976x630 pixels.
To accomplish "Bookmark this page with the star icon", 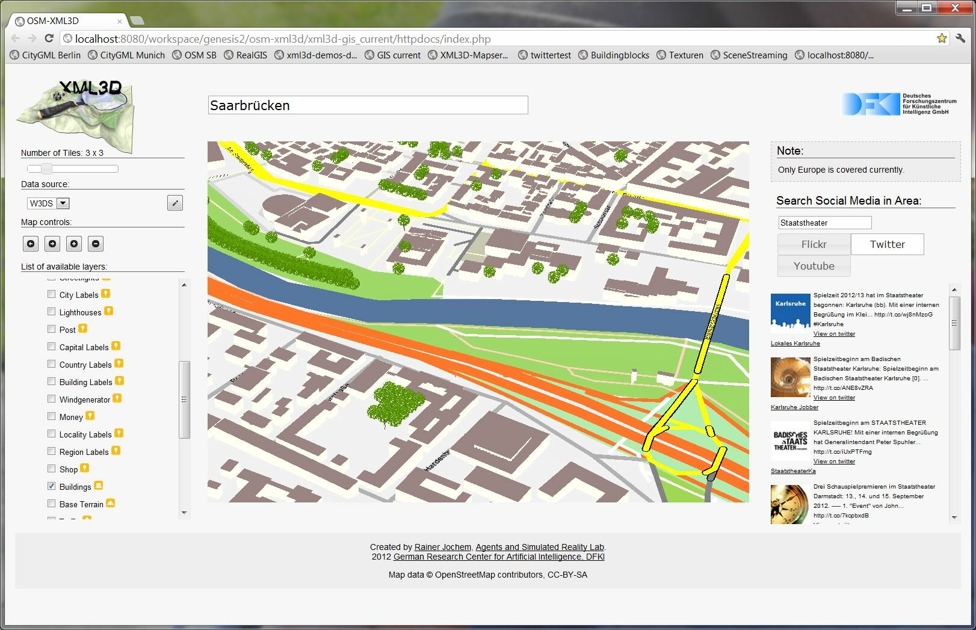I will [x=942, y=39].
